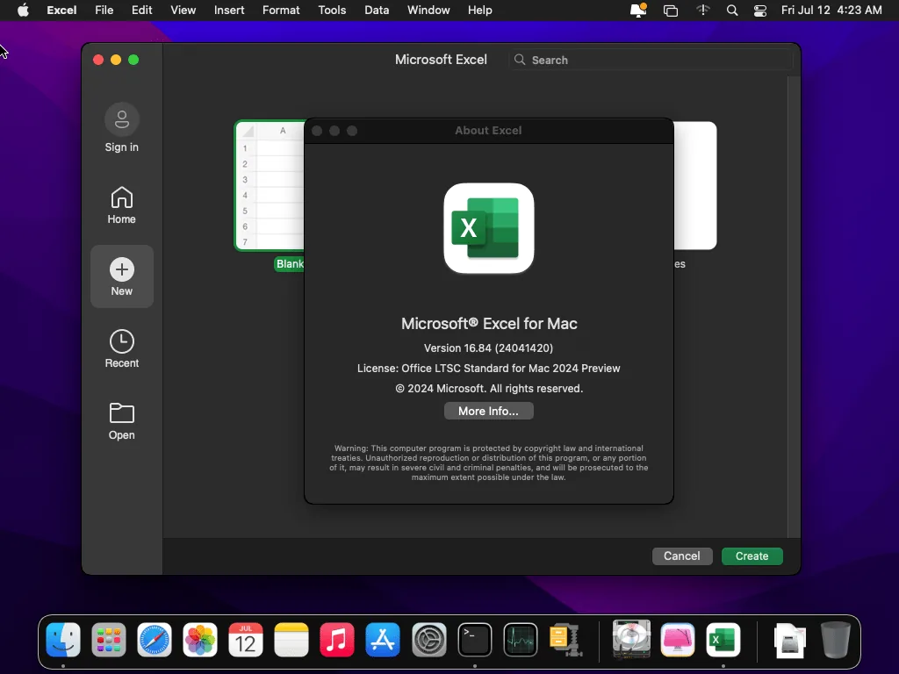Click the Excel logo in About dialog
Screen dimensions: 899x674
[488, 228]
